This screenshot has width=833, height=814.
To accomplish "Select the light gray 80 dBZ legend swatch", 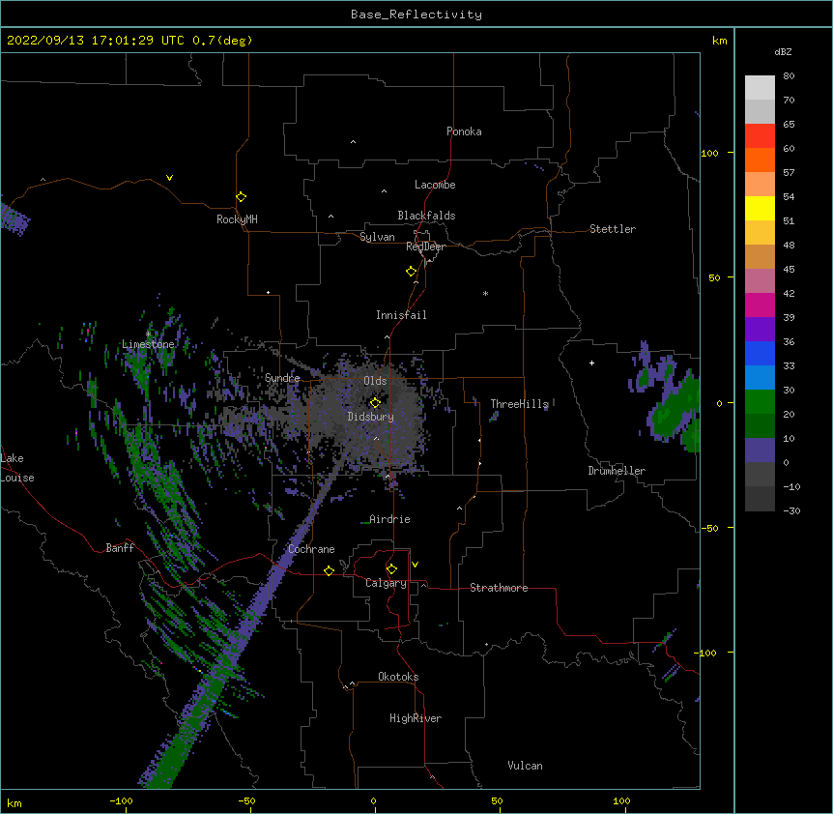I will [760, 87].
